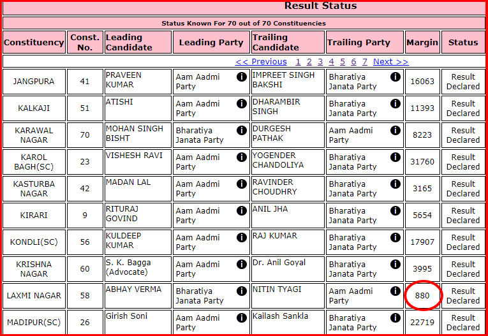Screen dimensions: 488x336
Task: Click the Constituency column header
Action: (x=34, y=42)
